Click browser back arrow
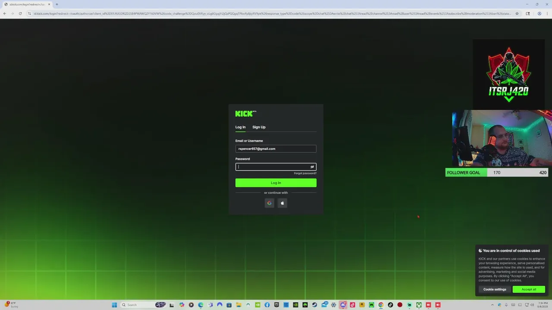 pyautogui.click(x=5, y=13)
